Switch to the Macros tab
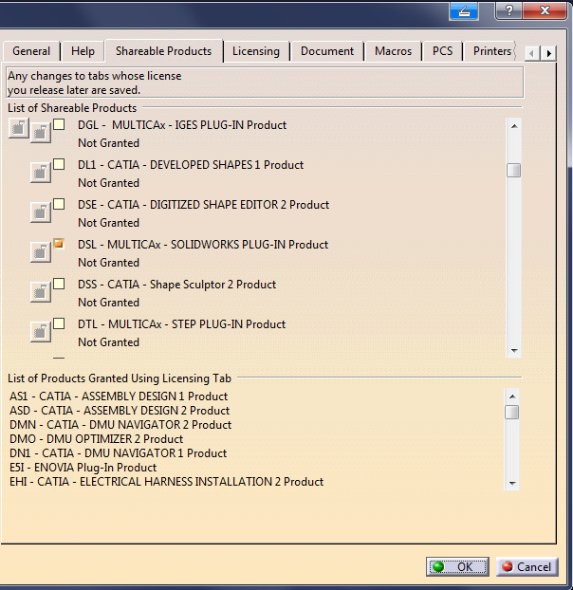 coord(393,51)
